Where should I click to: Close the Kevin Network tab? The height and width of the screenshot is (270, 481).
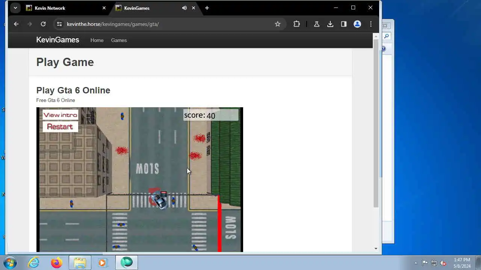tap(104, 8)
